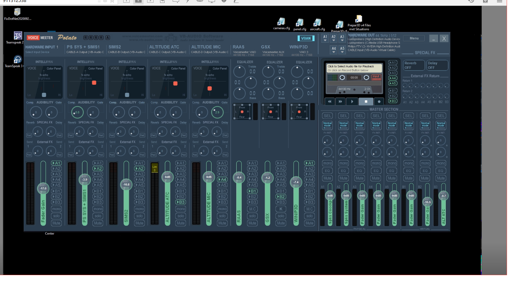529x291 pixels.
Task: Select the first SEL button for bus A1
Action: (327, 116)
